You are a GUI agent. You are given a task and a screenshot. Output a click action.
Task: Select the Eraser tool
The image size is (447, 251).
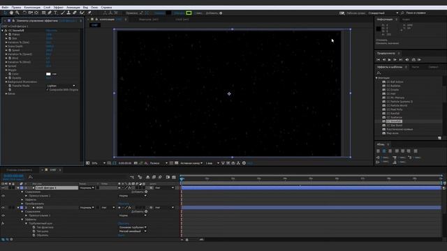(75, 13)
